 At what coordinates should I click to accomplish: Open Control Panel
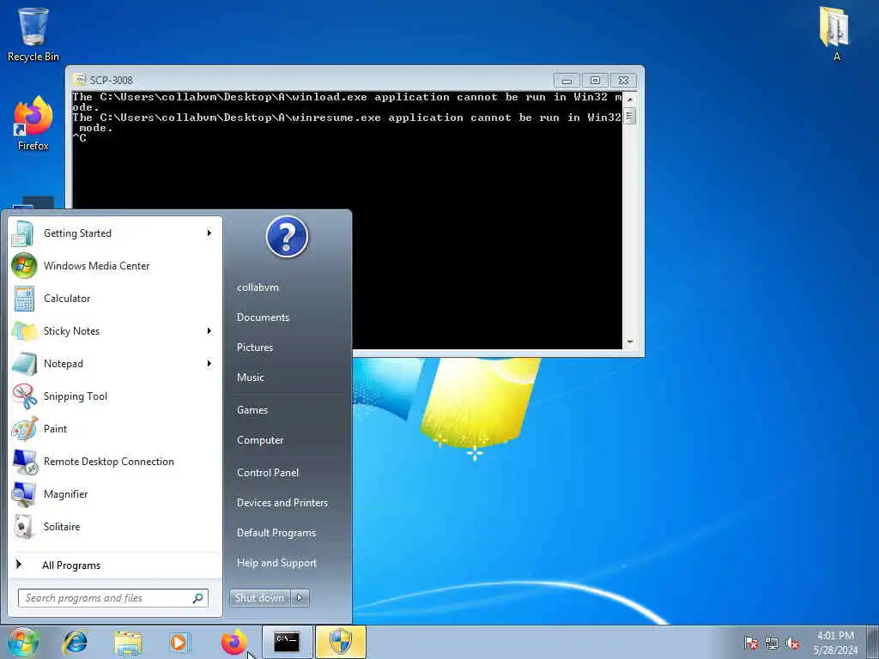pos(268,473)
